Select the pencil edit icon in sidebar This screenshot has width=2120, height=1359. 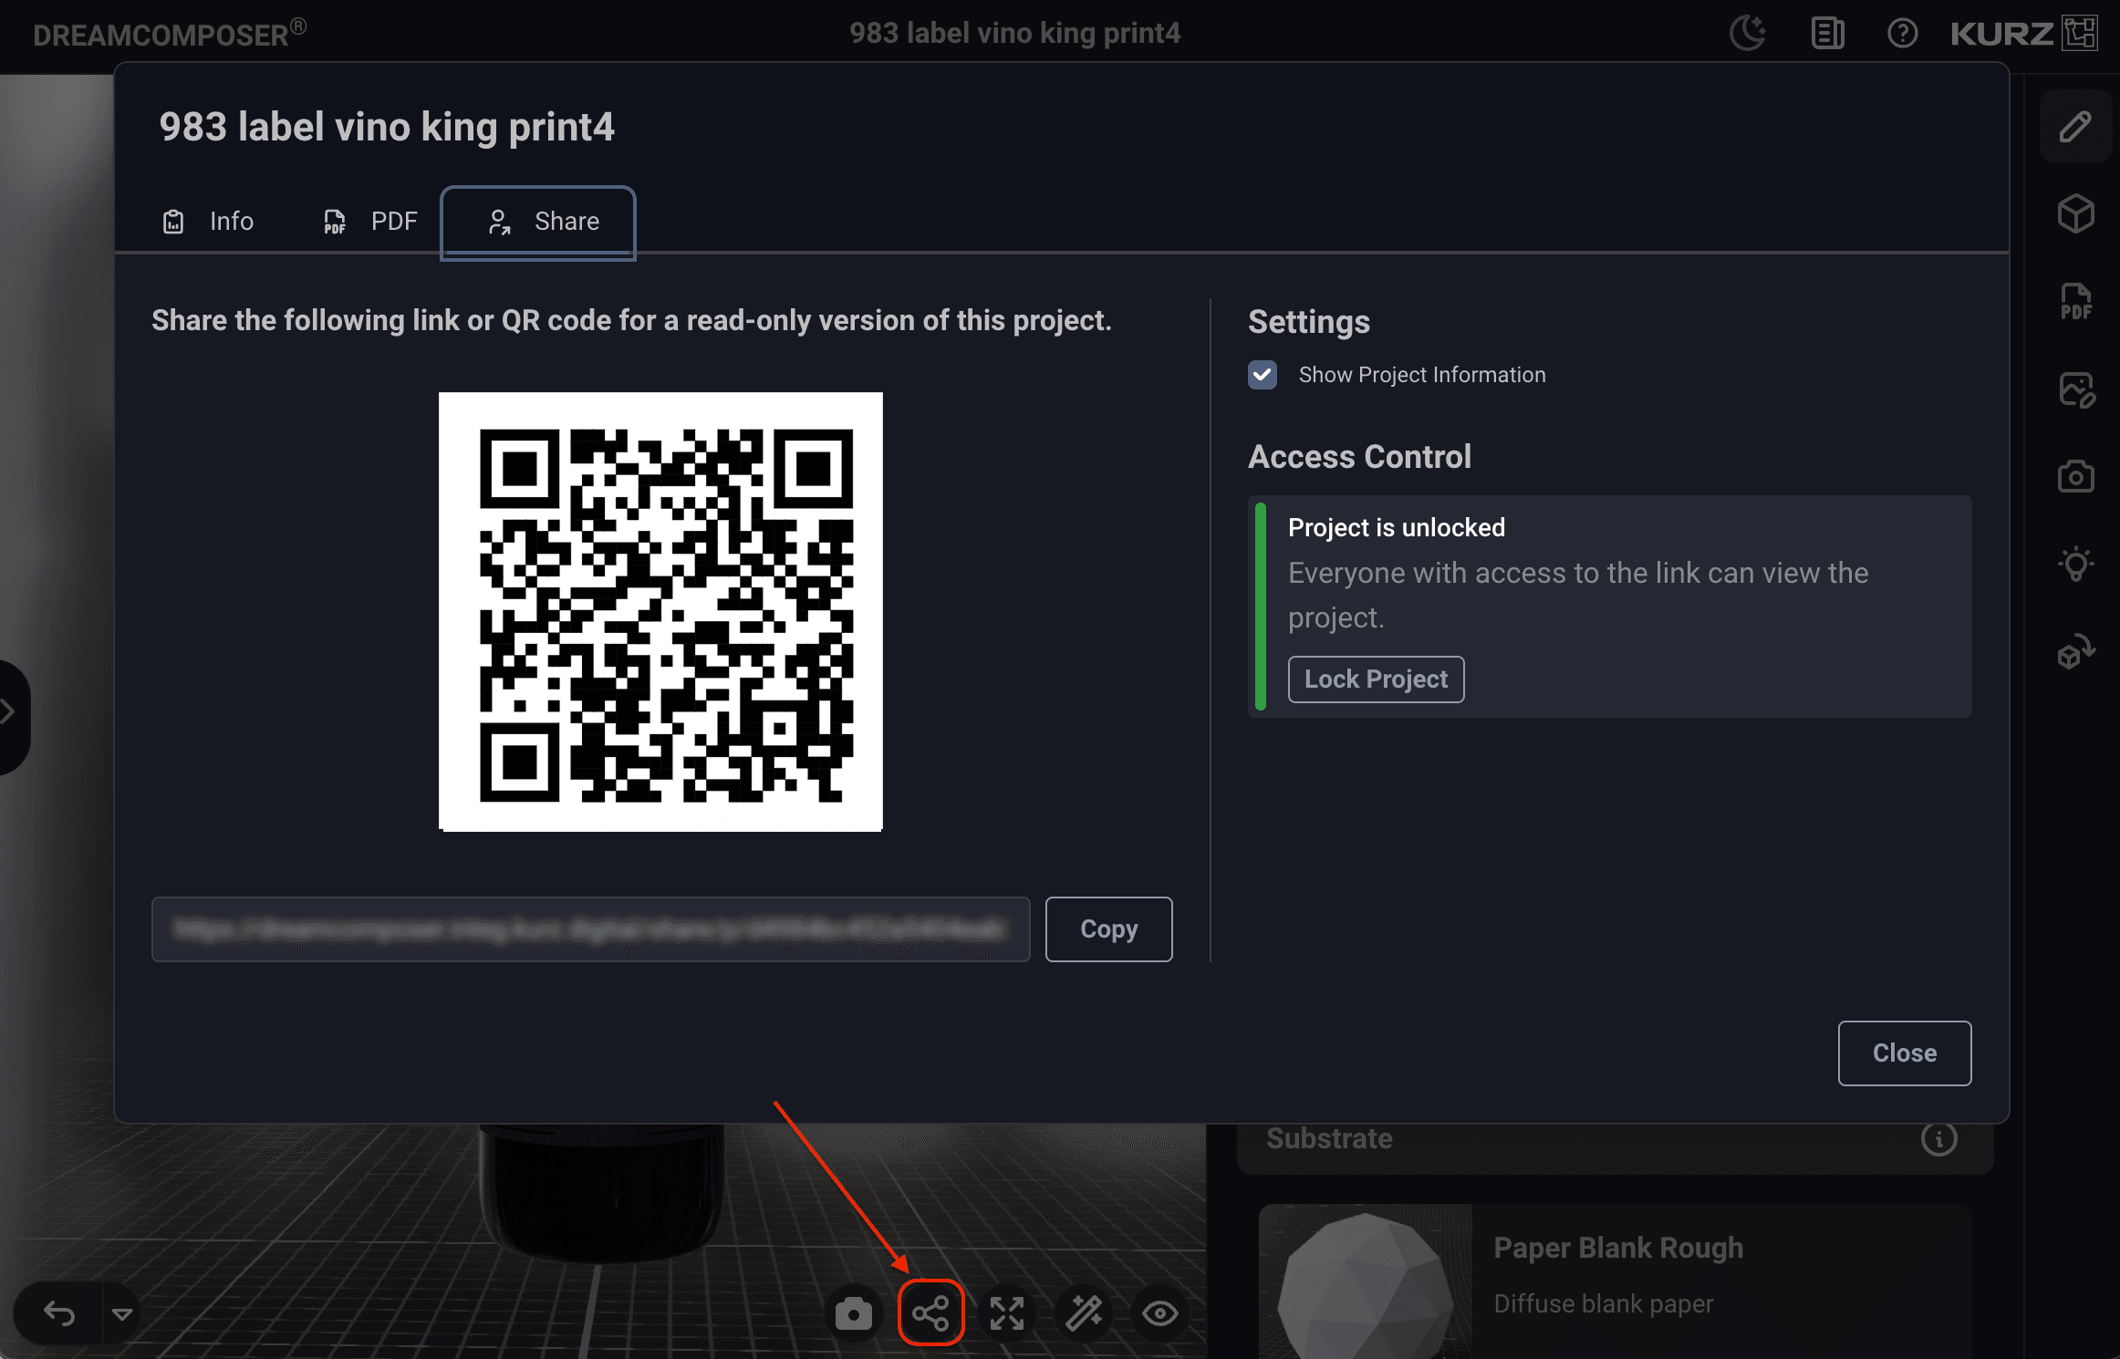[2075, 127]
